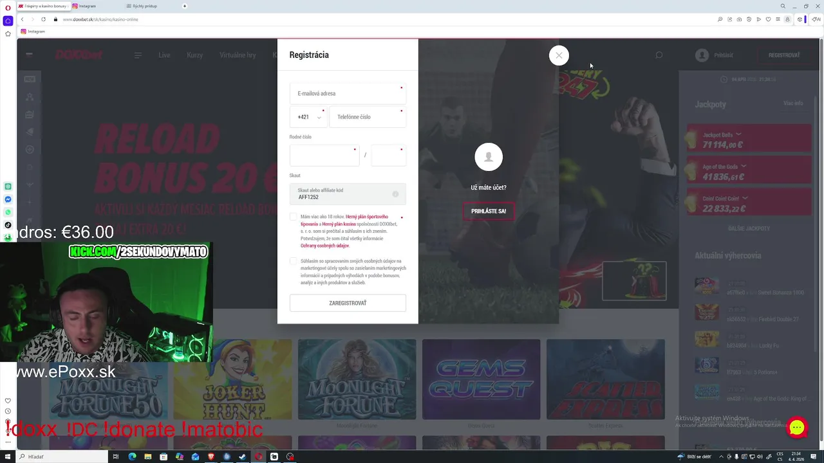Click the REGISTROVAŤ button in the header
Screen dimensions: 824x463
784,55
